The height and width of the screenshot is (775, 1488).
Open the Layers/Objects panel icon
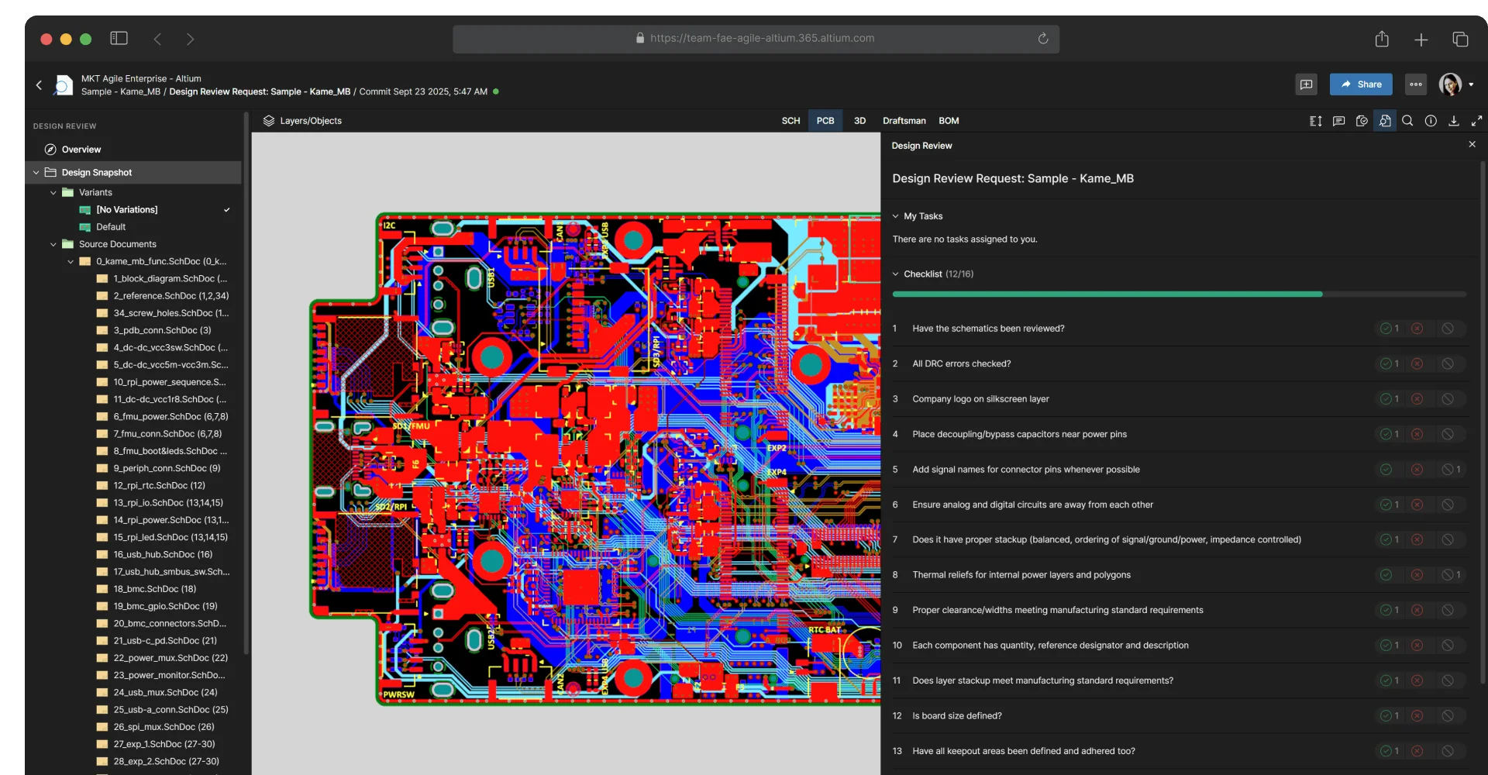269,121
